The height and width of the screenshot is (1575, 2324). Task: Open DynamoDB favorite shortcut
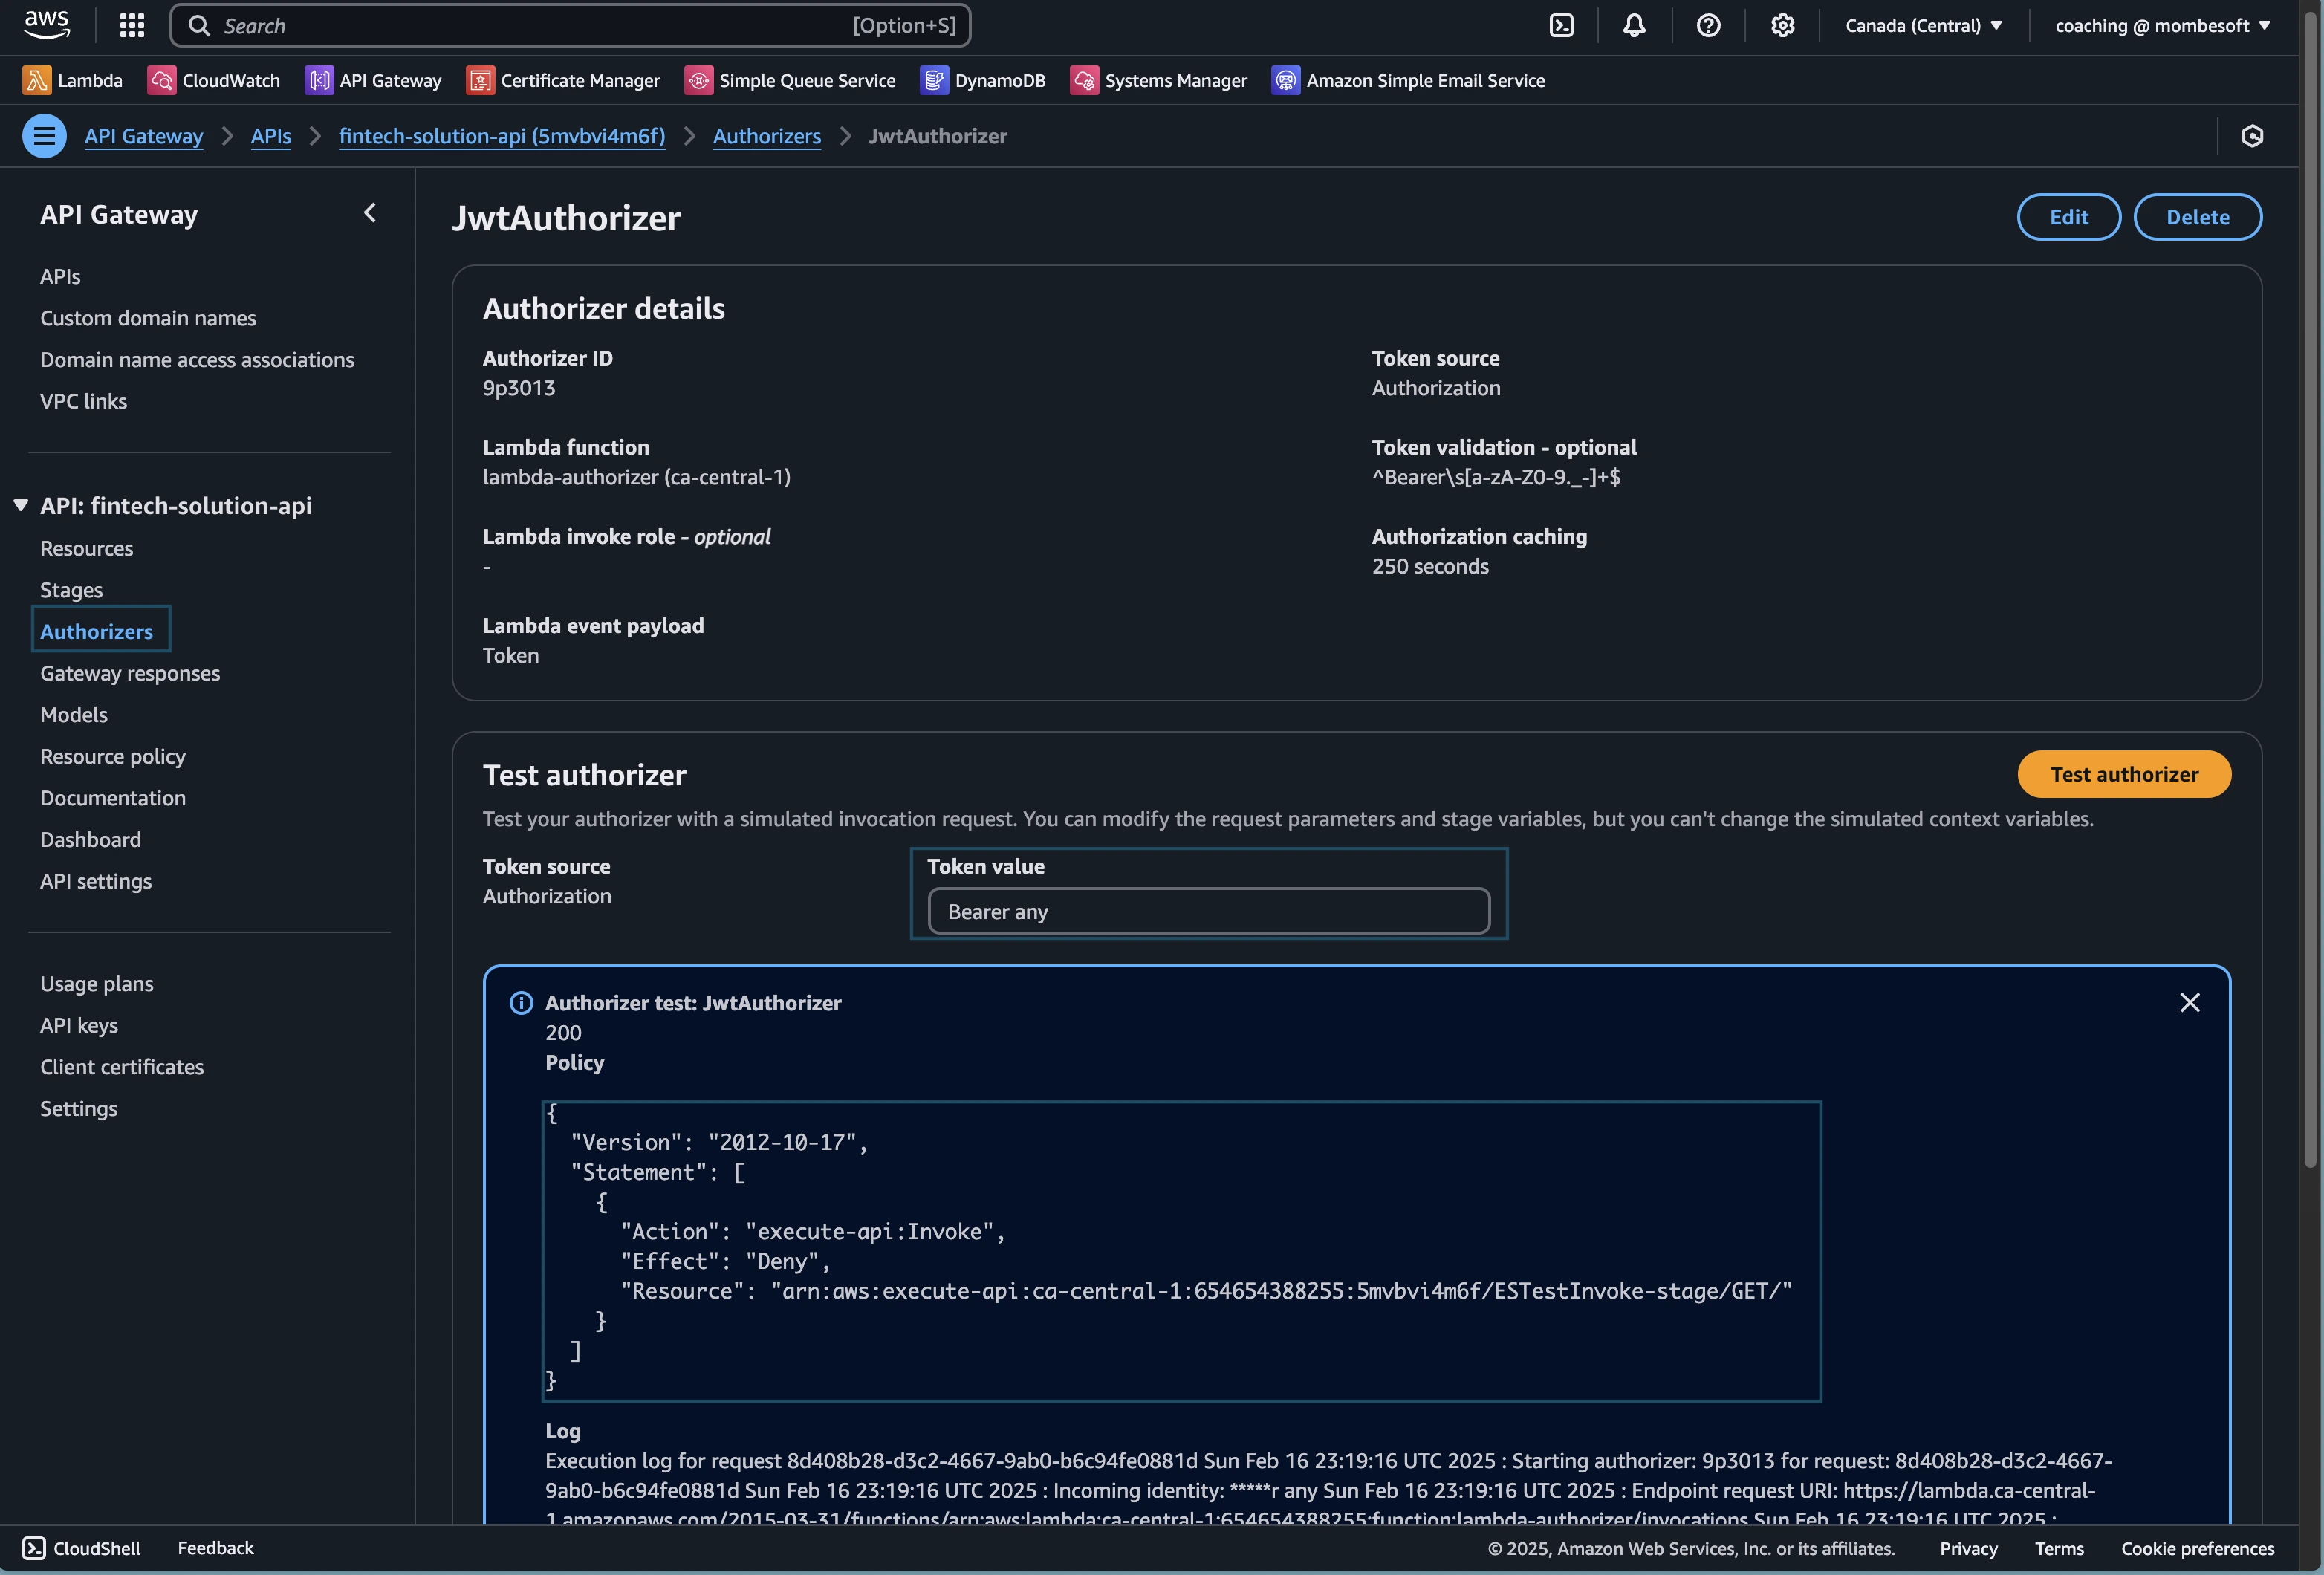983,80
